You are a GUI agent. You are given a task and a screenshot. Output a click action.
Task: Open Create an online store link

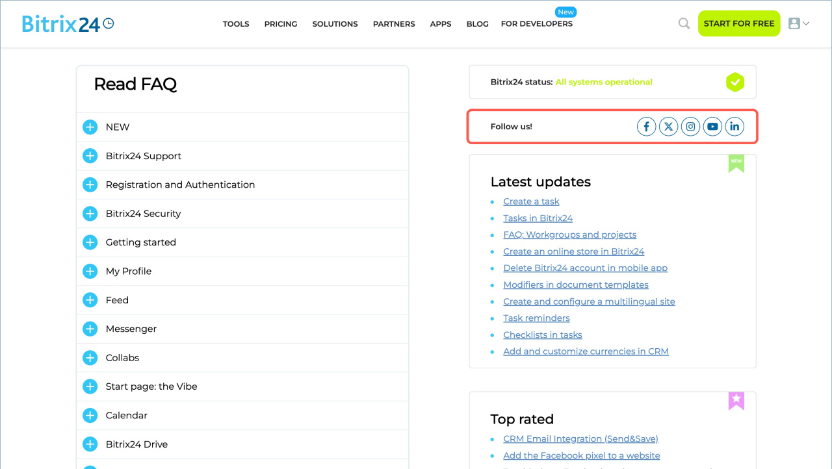click(574, 251)
